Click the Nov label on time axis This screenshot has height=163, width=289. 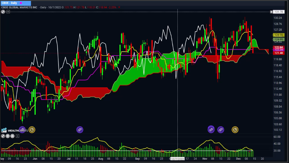205,158
